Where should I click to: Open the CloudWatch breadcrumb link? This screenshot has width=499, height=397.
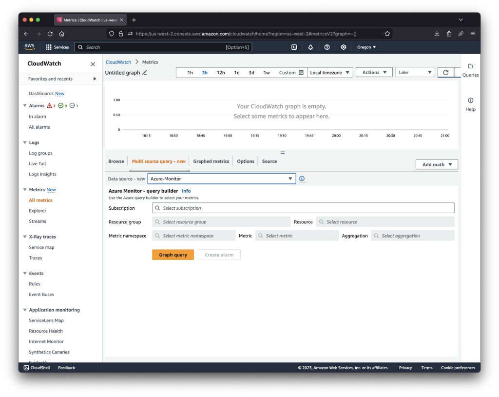click(118, 62)
